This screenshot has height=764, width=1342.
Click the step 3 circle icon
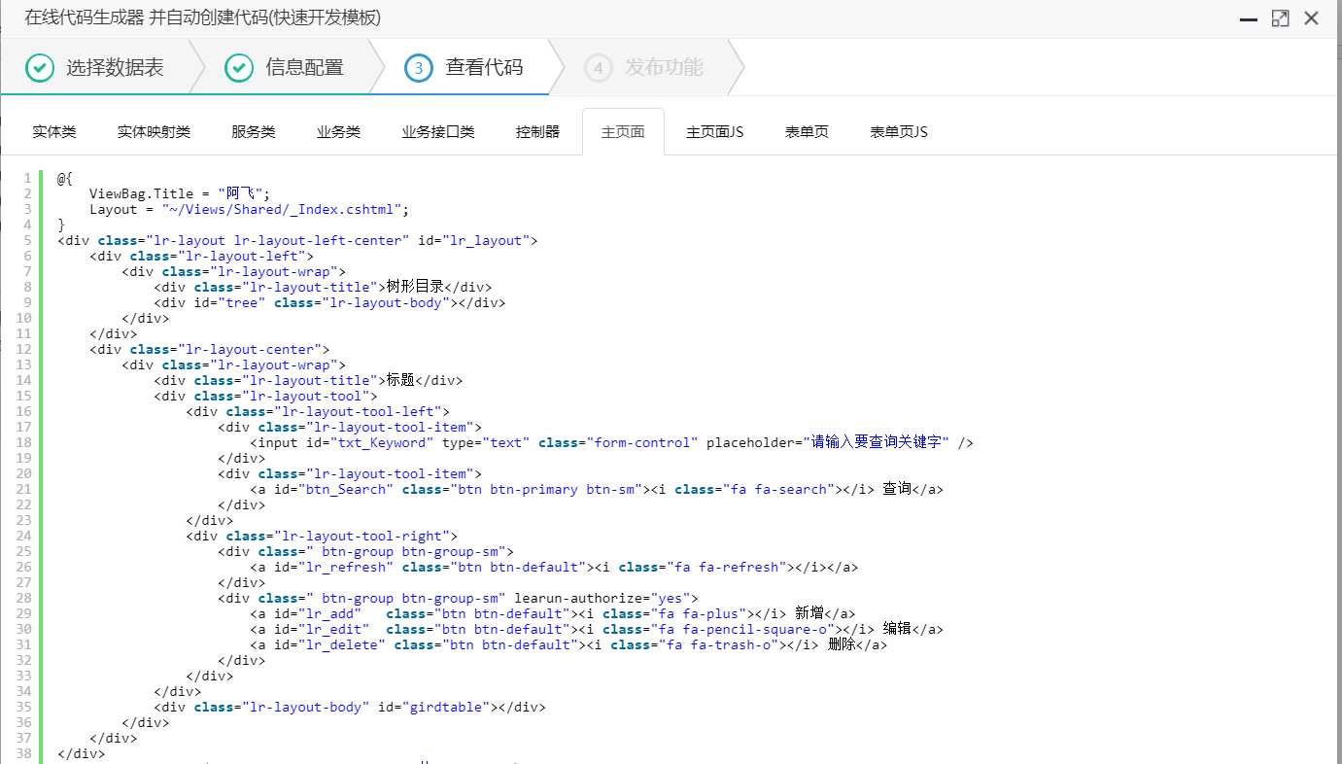tap(419, 68)
